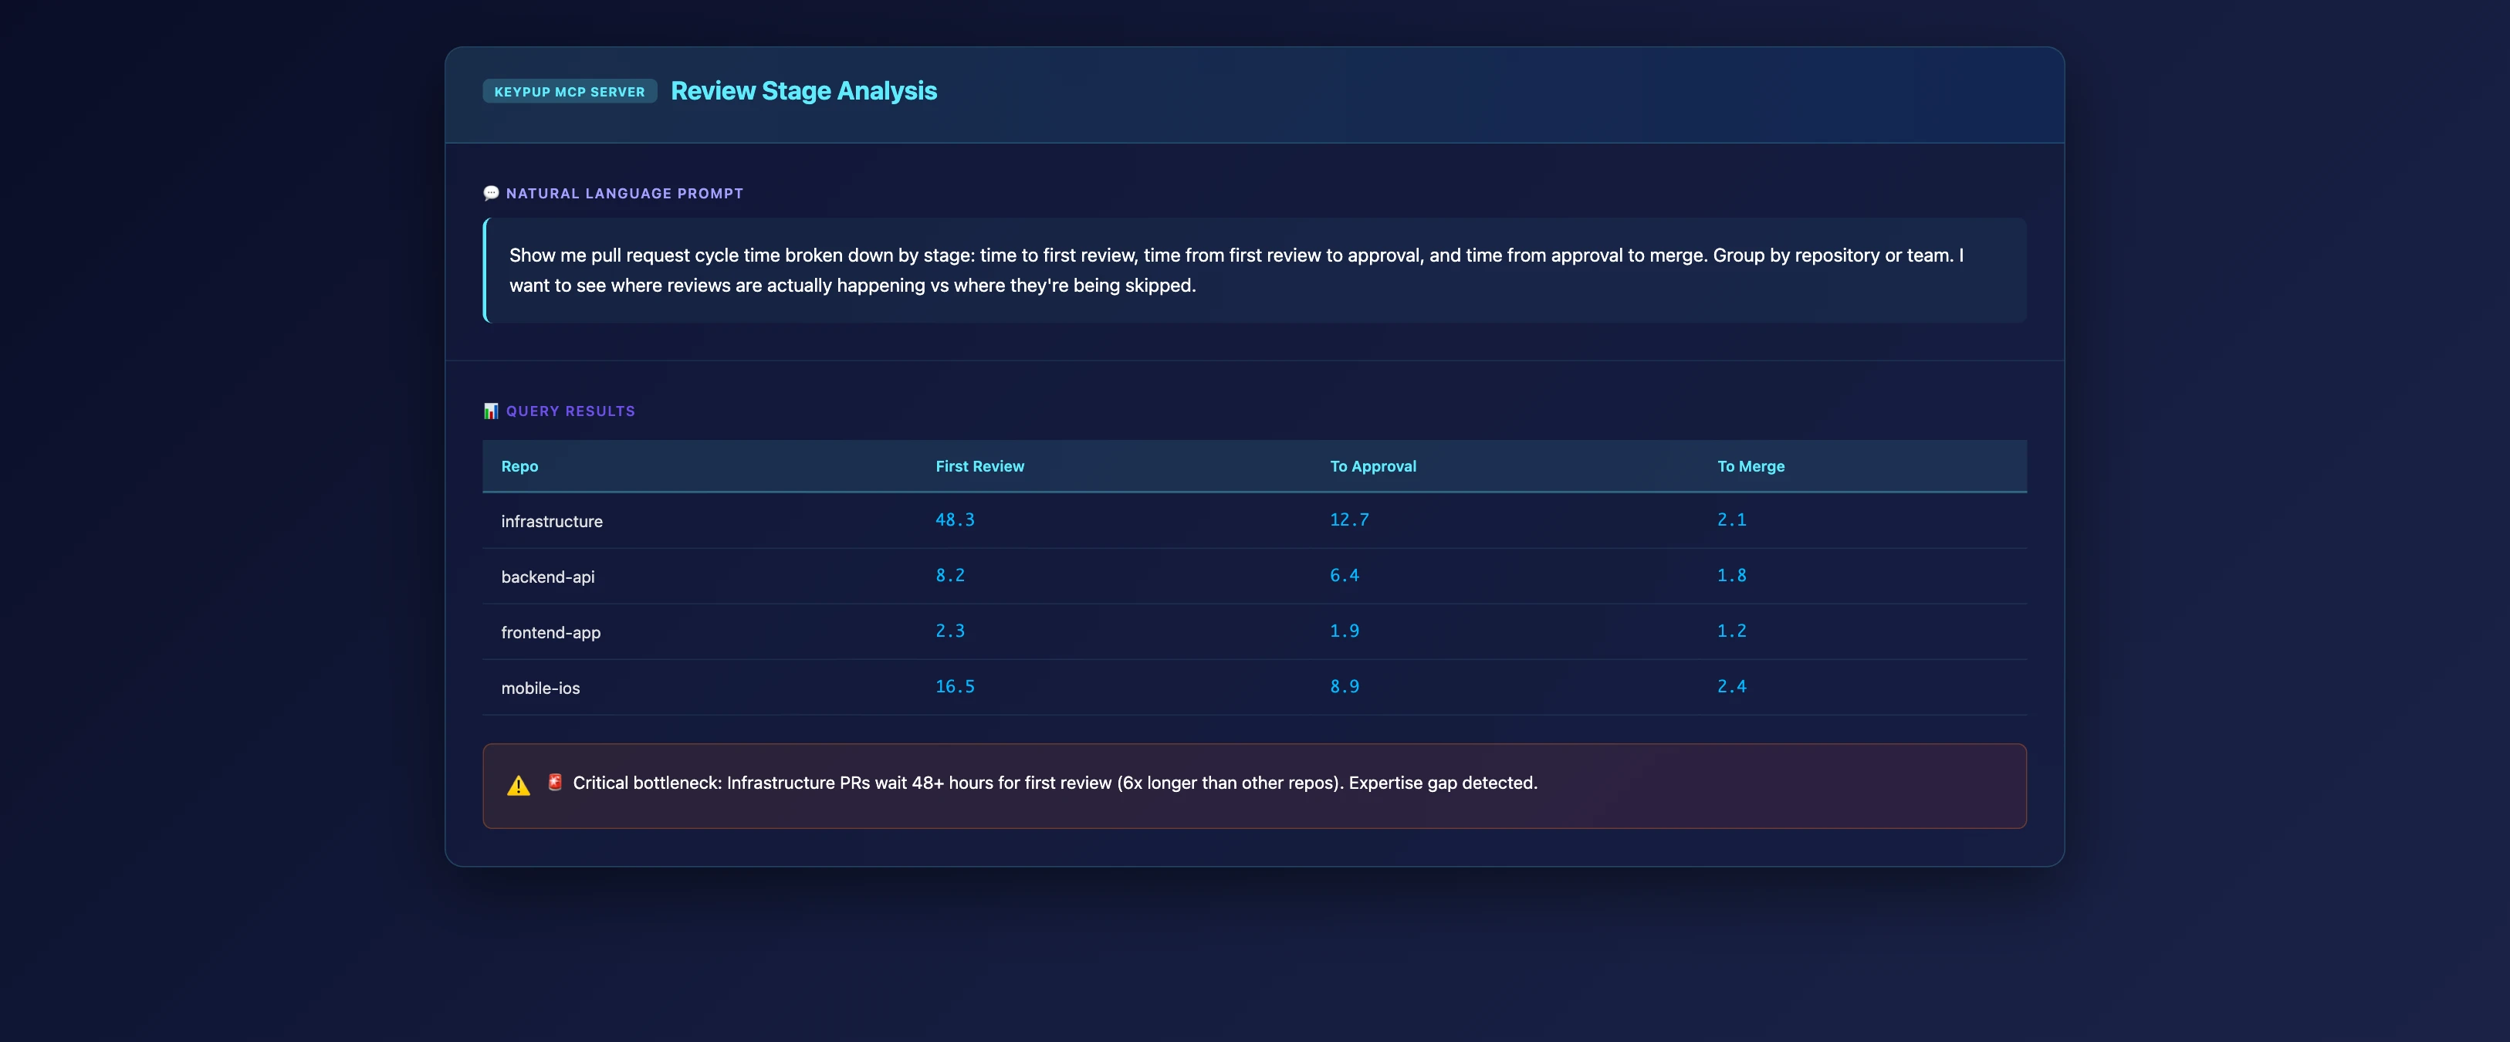Click the 2.3 first review value

[950, 631]
